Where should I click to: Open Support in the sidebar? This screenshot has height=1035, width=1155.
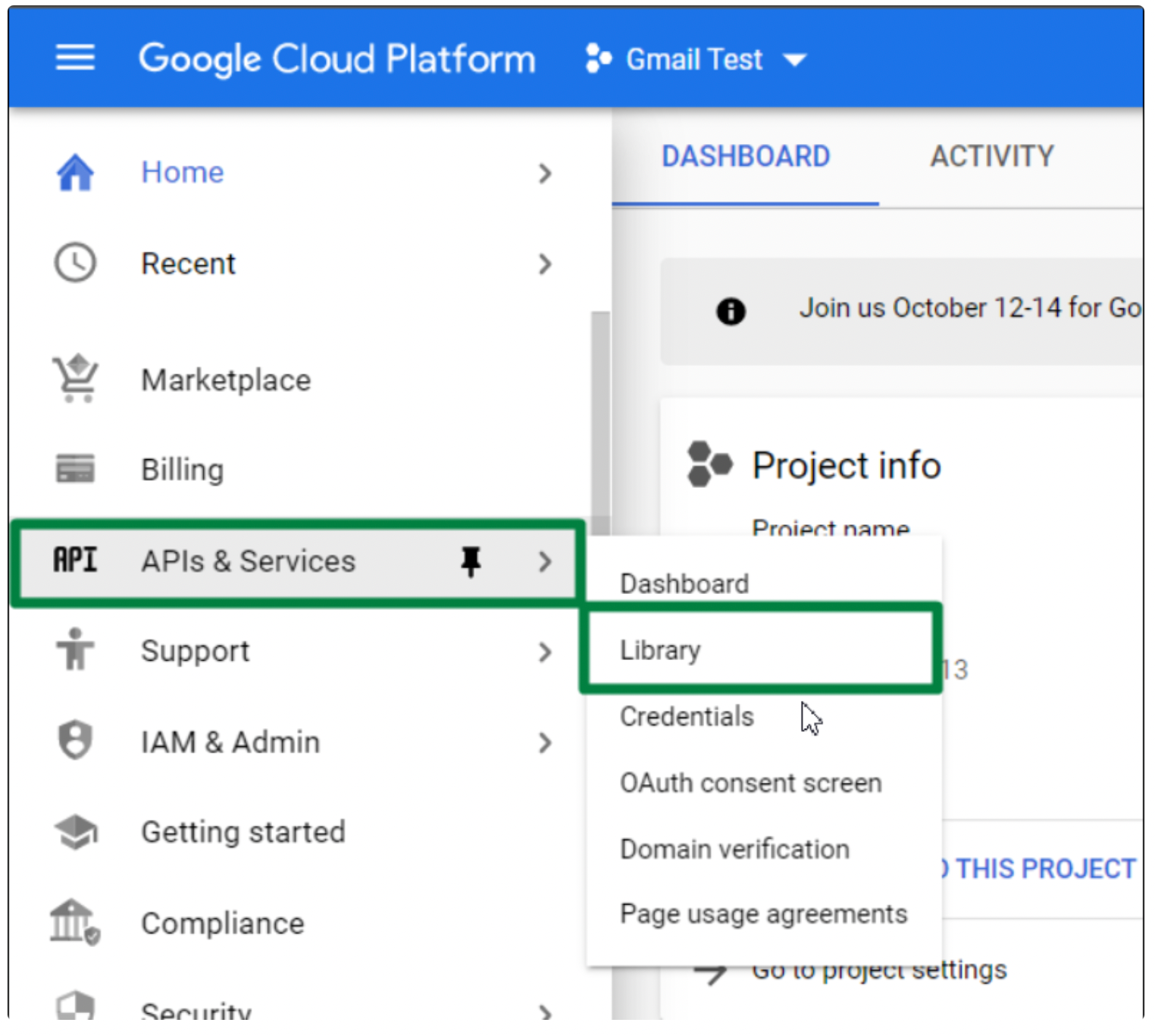195,651
